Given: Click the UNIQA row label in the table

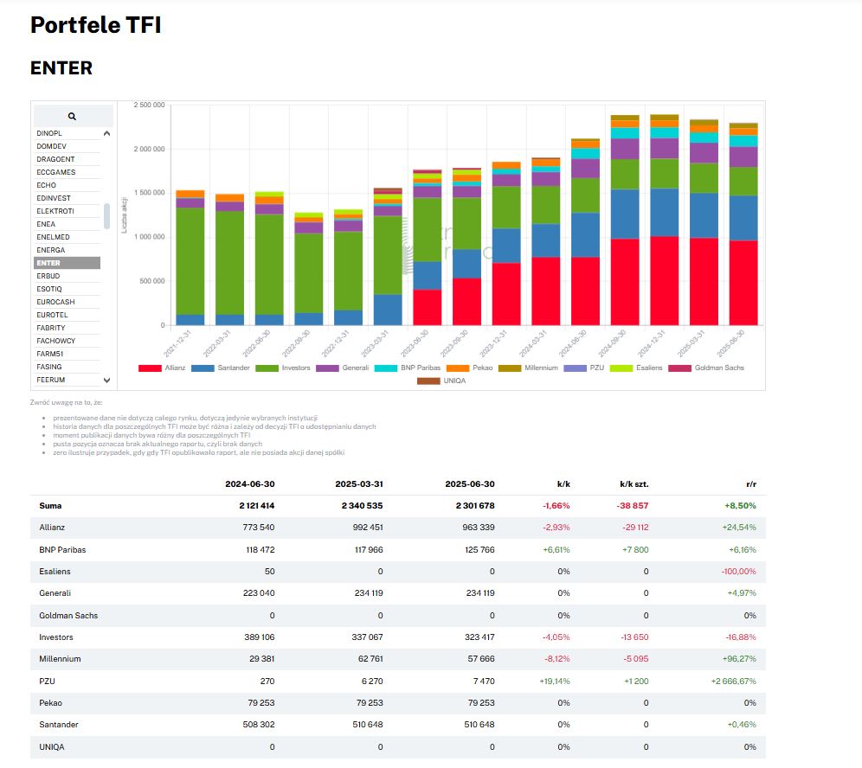Looking at the screenshot, I should [51, 746].
